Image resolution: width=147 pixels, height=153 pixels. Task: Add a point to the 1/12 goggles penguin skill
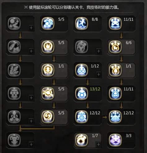click(x=99, y=74)
